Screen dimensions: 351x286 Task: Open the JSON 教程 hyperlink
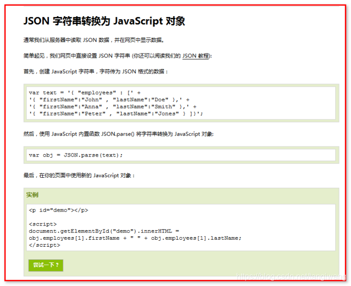pos(196,56)
